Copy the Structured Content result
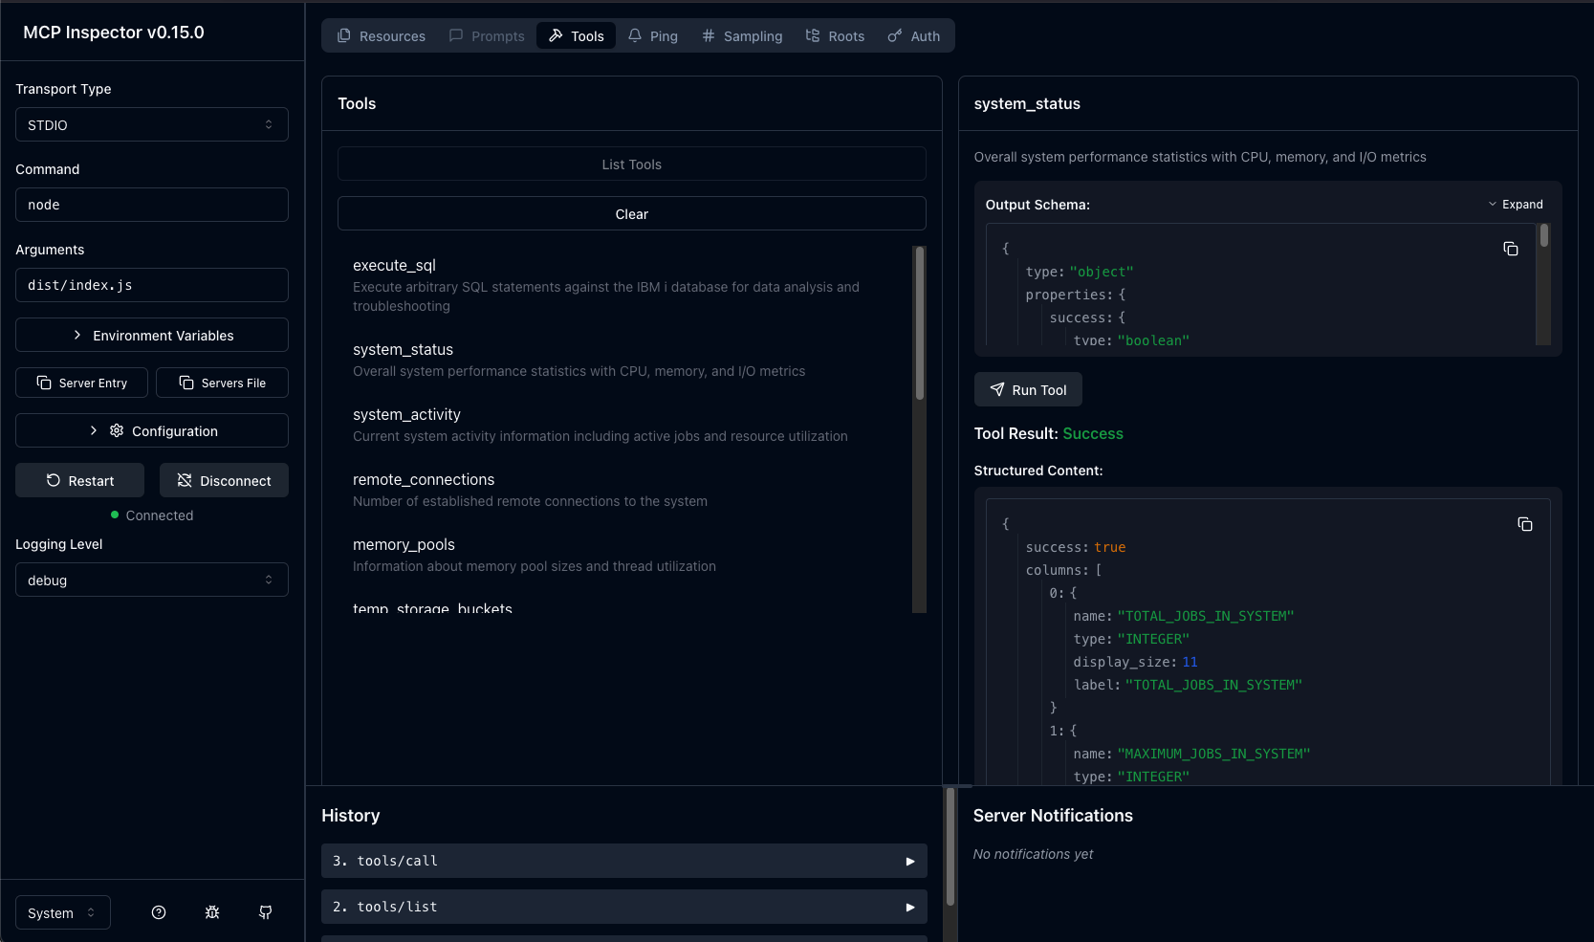Image resolution: width=1594 pixels, height=942 pixels. (x=1525, y=524)
